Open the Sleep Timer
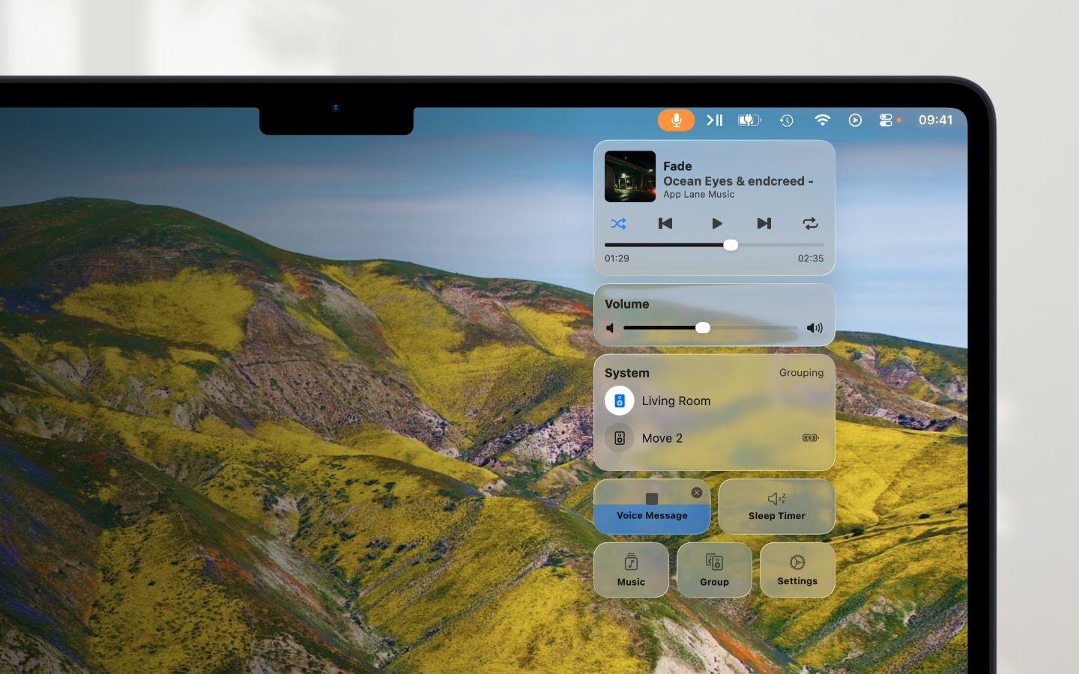 [776, 506]
